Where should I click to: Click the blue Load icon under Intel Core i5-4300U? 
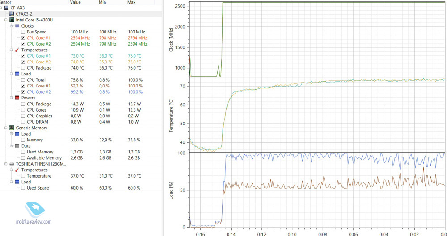point(17,74)
